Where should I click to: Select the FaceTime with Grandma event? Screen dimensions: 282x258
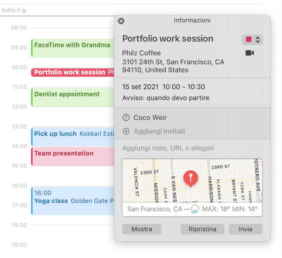pos(73,48)
